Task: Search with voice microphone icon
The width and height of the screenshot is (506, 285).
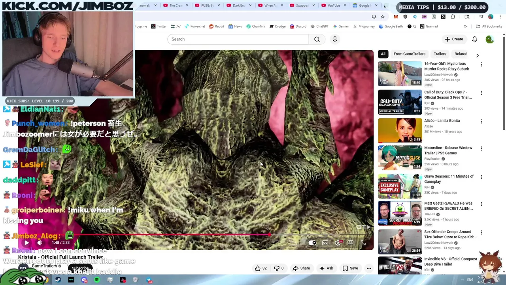Action: pyautogui.click(x=335, y=39)
